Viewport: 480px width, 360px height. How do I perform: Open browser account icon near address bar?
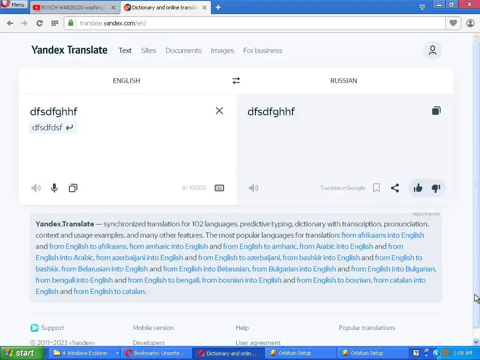(470, 23)
